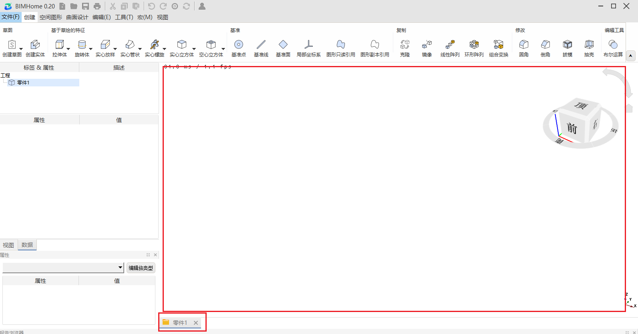The image size is (638, 334).
Task: Click the 创建草图 sketch icon
Action: (x=12, y=45)
